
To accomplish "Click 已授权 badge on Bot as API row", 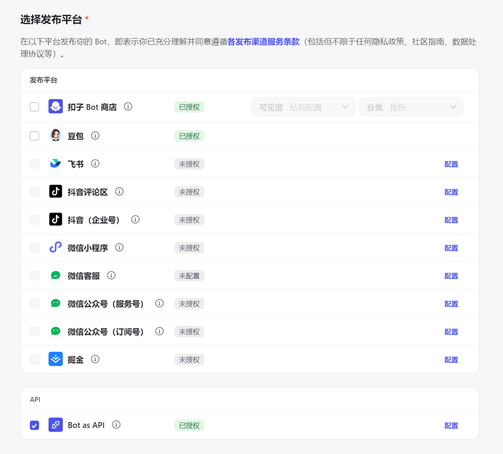I will coord(189,425).
